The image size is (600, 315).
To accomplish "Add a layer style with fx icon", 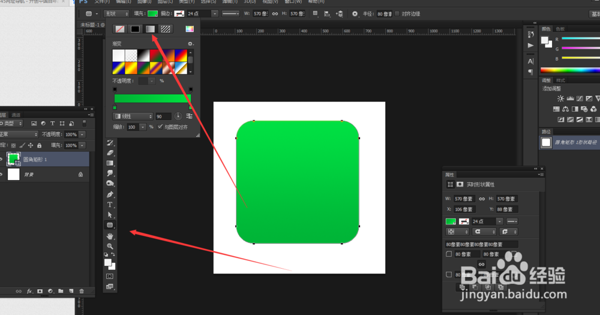I will [29, 291].
